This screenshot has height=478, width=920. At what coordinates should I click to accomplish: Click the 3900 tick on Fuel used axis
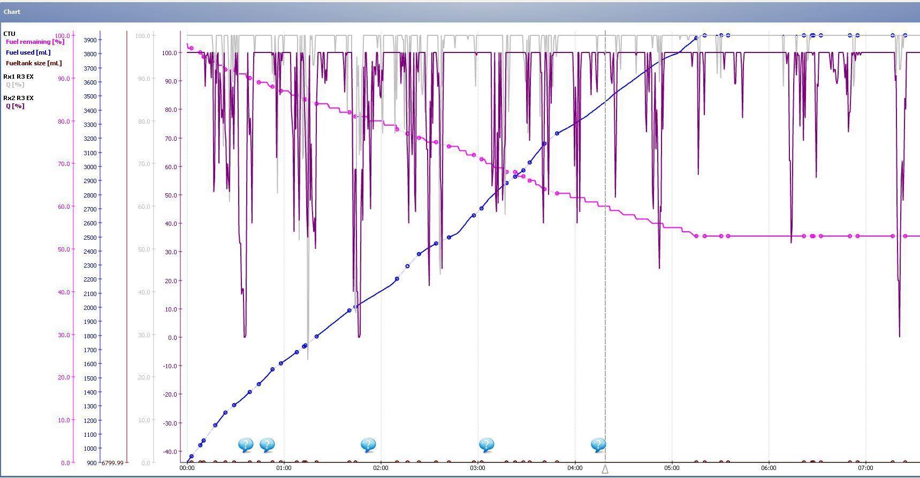[x=90, y=40]
